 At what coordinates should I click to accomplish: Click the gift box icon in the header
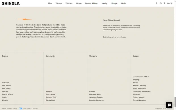161,3
